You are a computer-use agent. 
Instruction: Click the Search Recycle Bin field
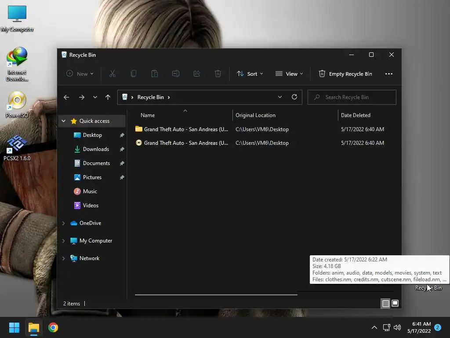(352, 97)
